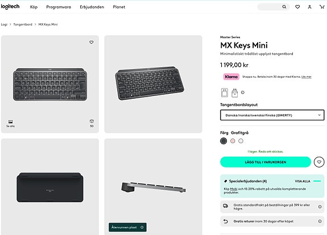Click Lägg till i varukorgen button

pyautogui.click(x=266, y=162)
